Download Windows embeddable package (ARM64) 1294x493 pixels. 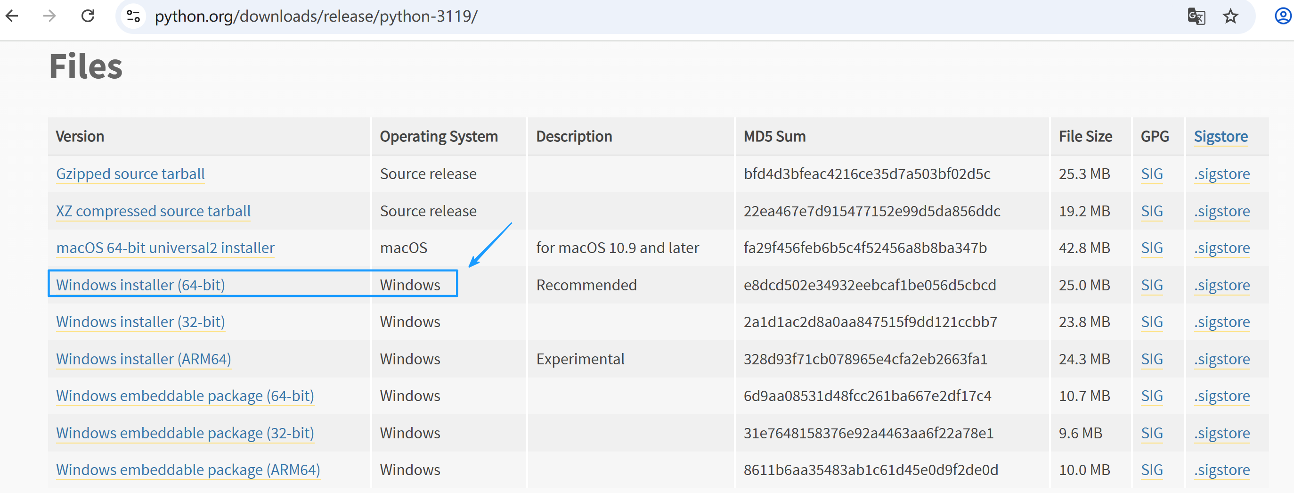[188, 470]
